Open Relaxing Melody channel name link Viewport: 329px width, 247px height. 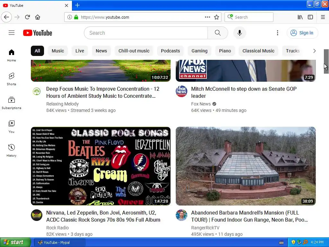[63, 104]
